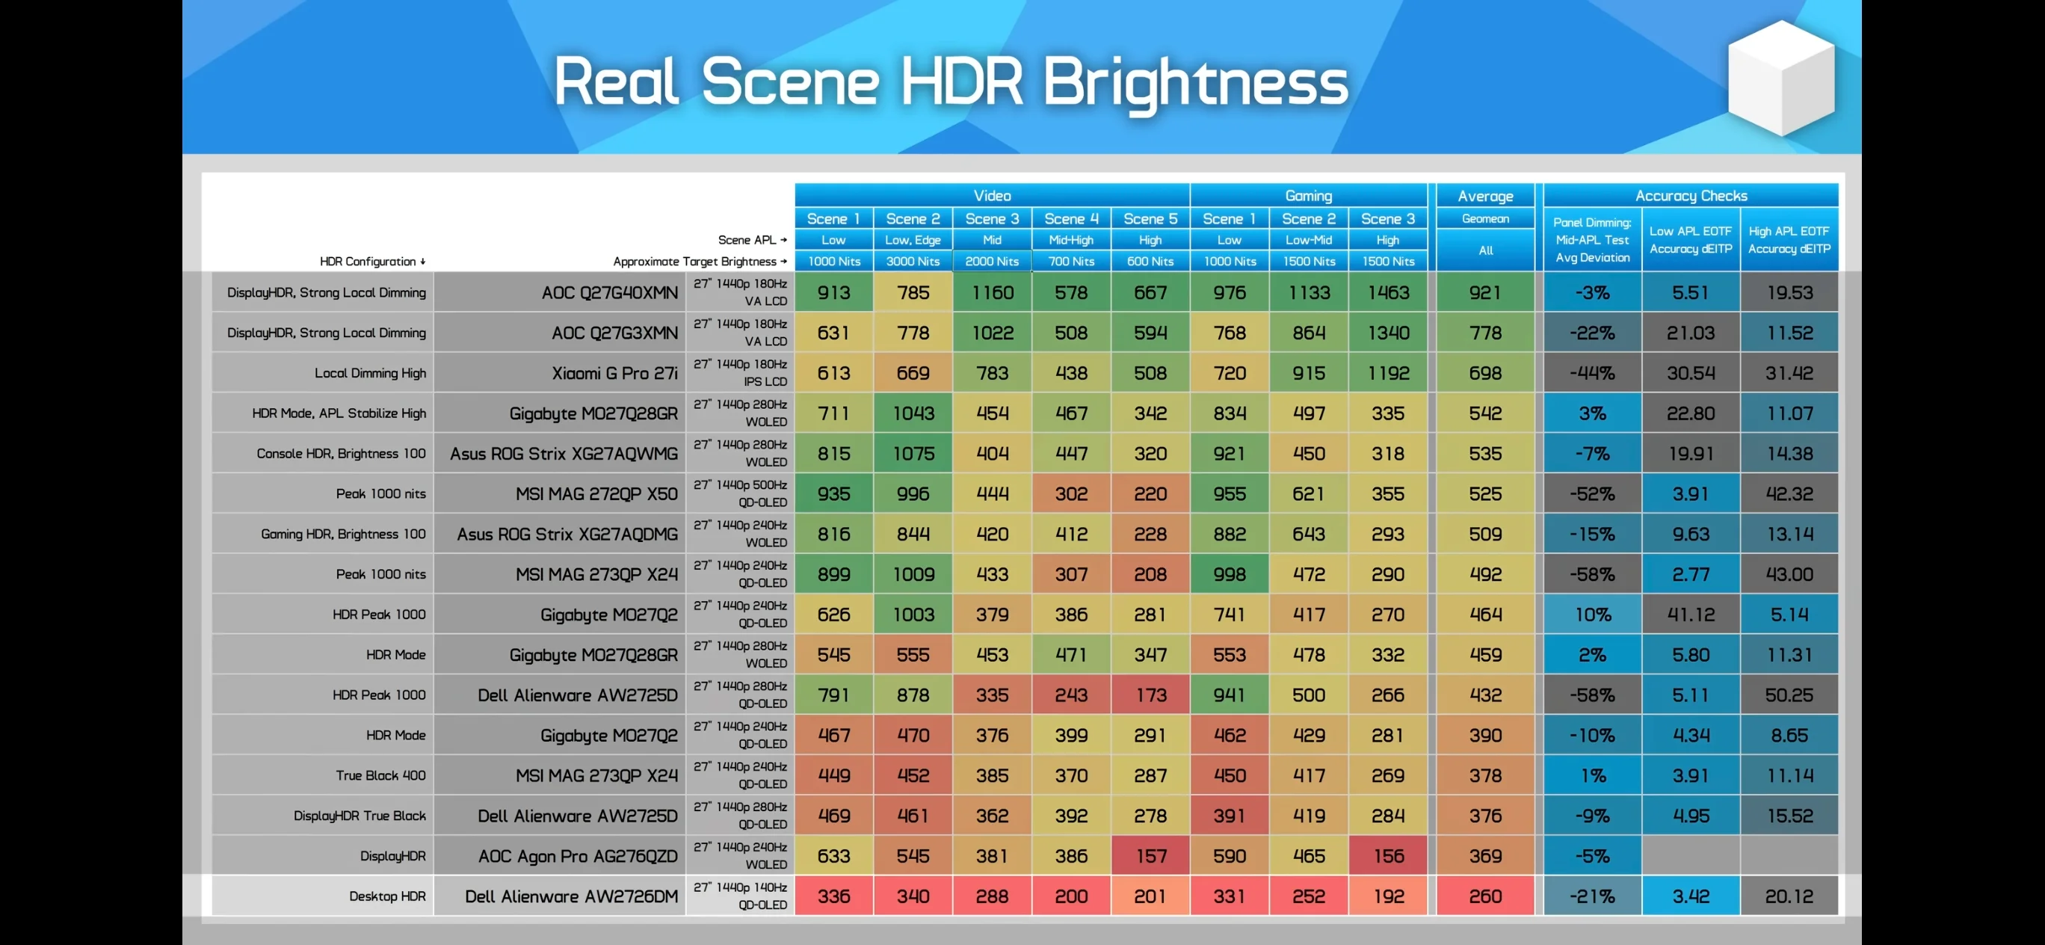
Task: Click the Low APL EOTF Accuracy header
Action: click(1691, 240)
